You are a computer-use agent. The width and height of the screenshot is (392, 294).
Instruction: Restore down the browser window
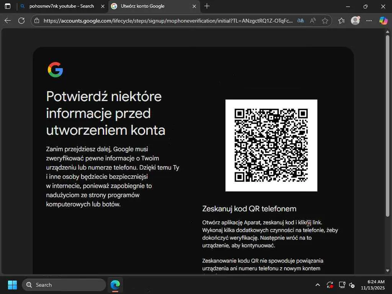pyautogui.click(x=366, y=6)
